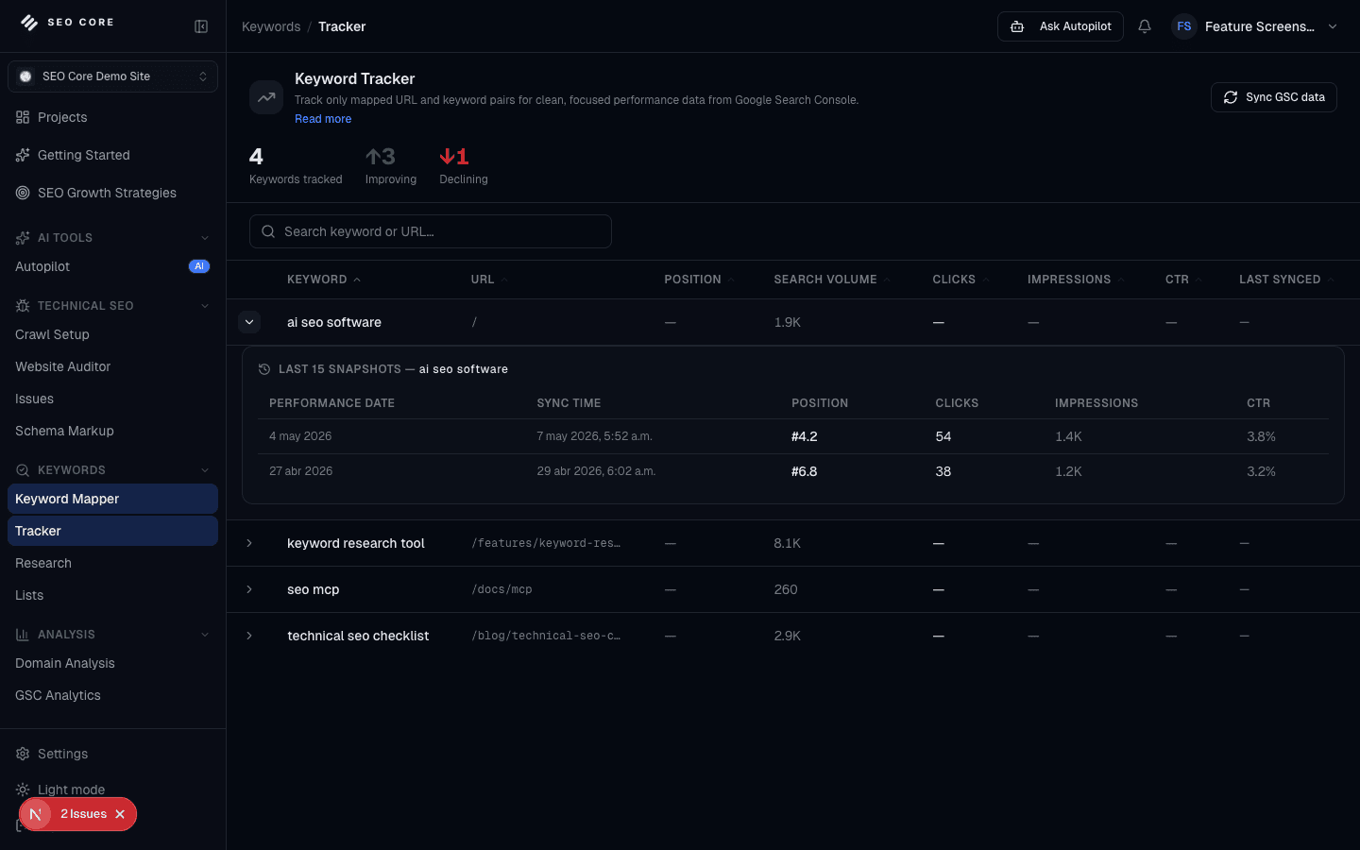This screenshot has height=850, width=1360.
Task: Collapse the sidebar panel icon
Action: (x=201, y=26)
